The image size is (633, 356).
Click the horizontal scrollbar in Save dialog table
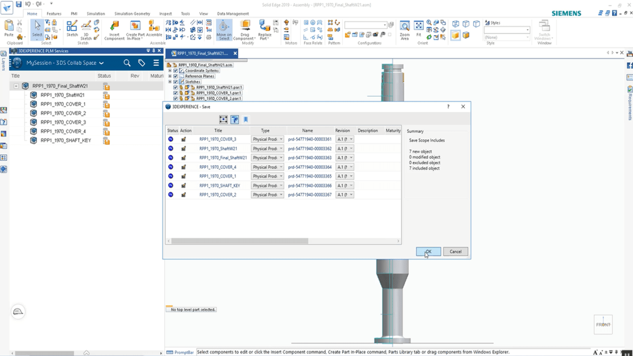coord(239,241)
